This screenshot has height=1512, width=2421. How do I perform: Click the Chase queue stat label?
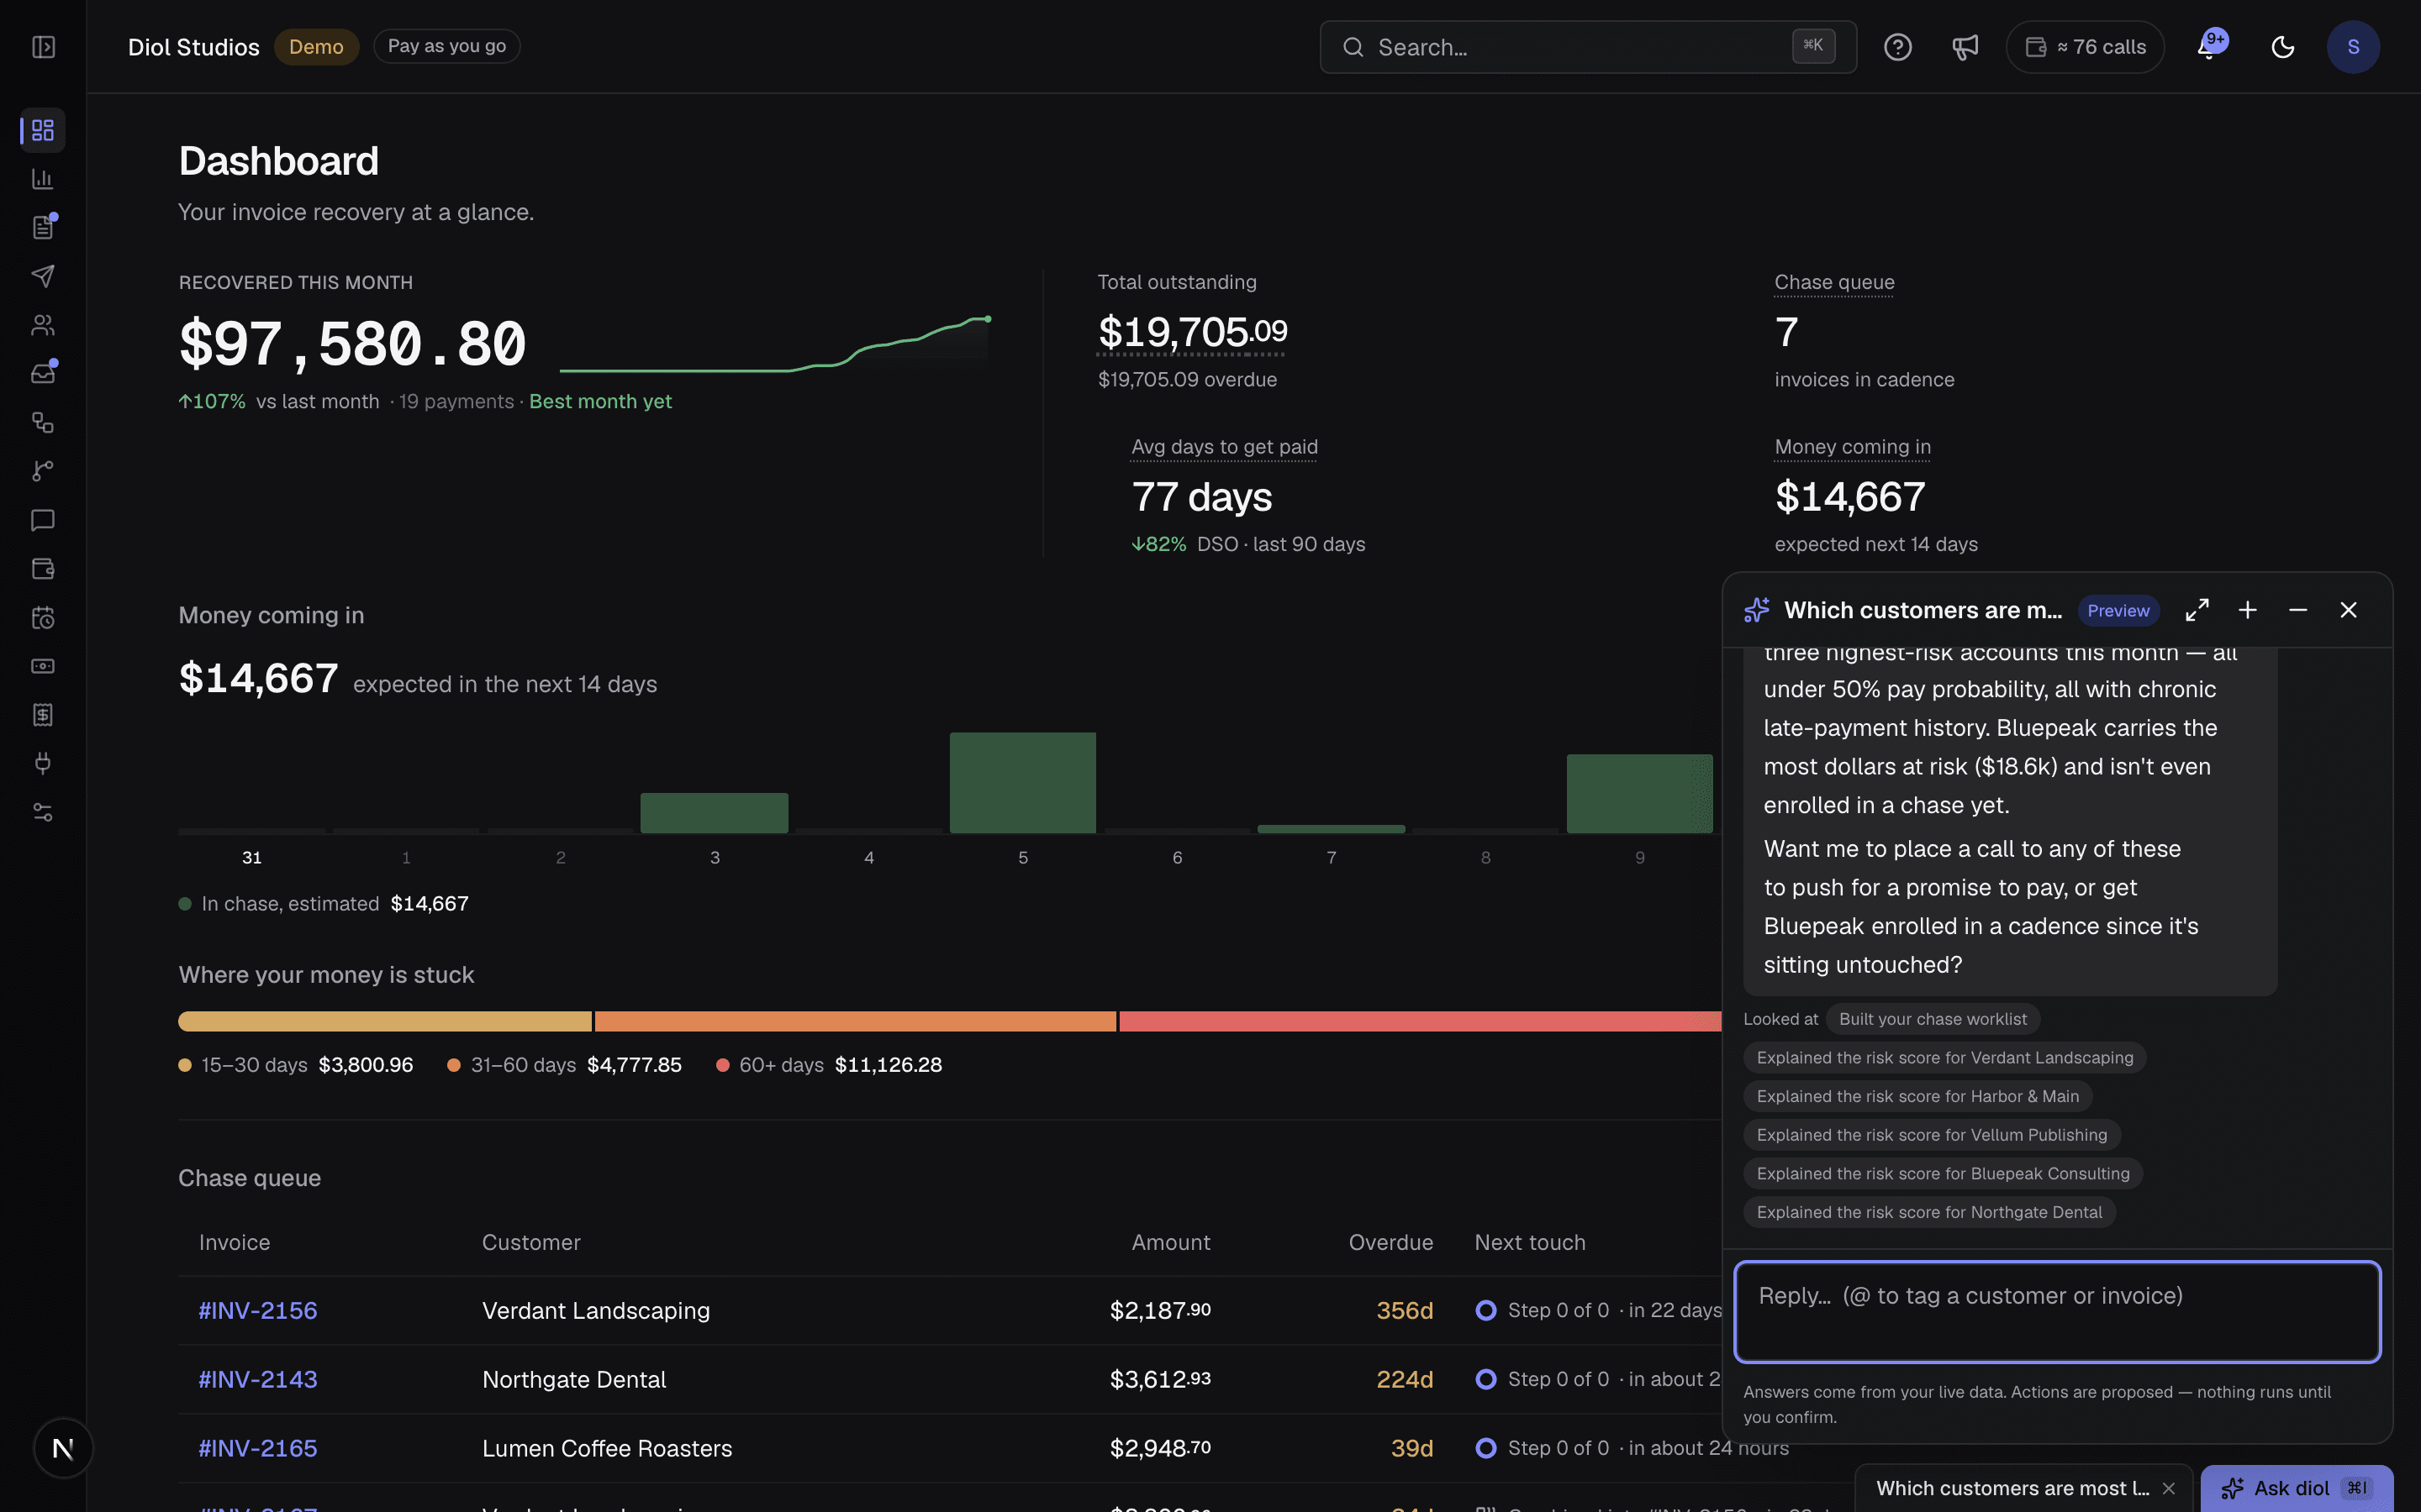[x=1833, y=282]
